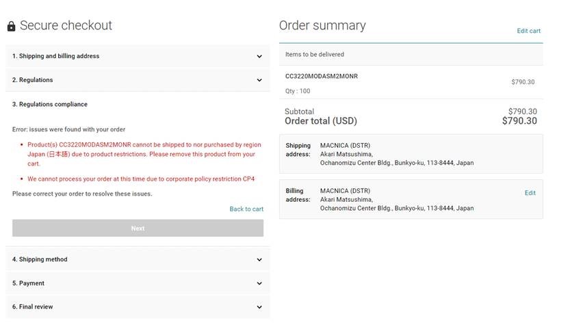This screenshot has height=327, width=570.
Task: Click the Back to cart link
Action: (x=246, y=209)
